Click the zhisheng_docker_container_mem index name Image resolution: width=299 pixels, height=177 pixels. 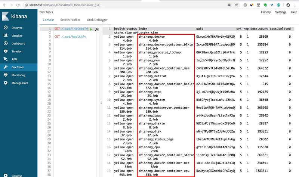coord(164,68)
